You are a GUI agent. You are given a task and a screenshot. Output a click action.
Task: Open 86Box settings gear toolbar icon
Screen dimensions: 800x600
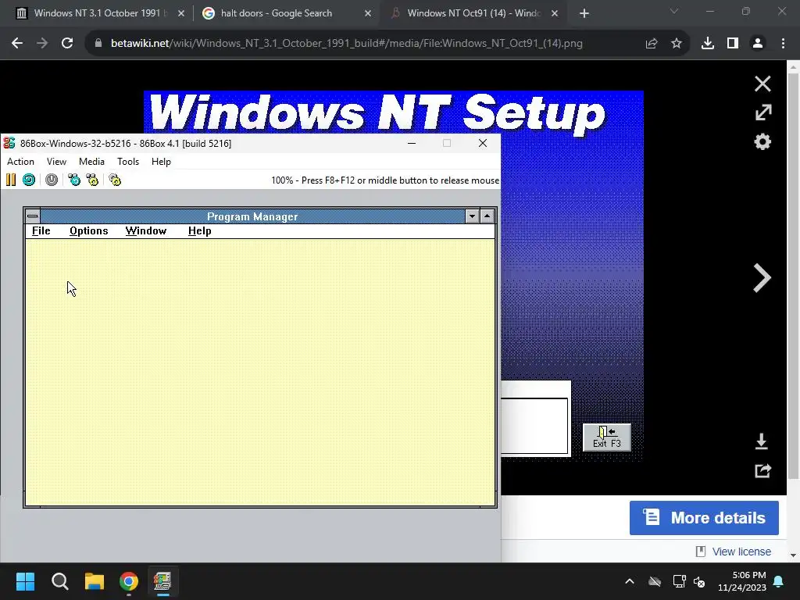pos(115,180)
